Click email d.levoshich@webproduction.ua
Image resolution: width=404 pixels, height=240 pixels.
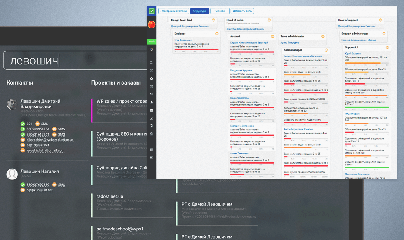pos(50,140)
